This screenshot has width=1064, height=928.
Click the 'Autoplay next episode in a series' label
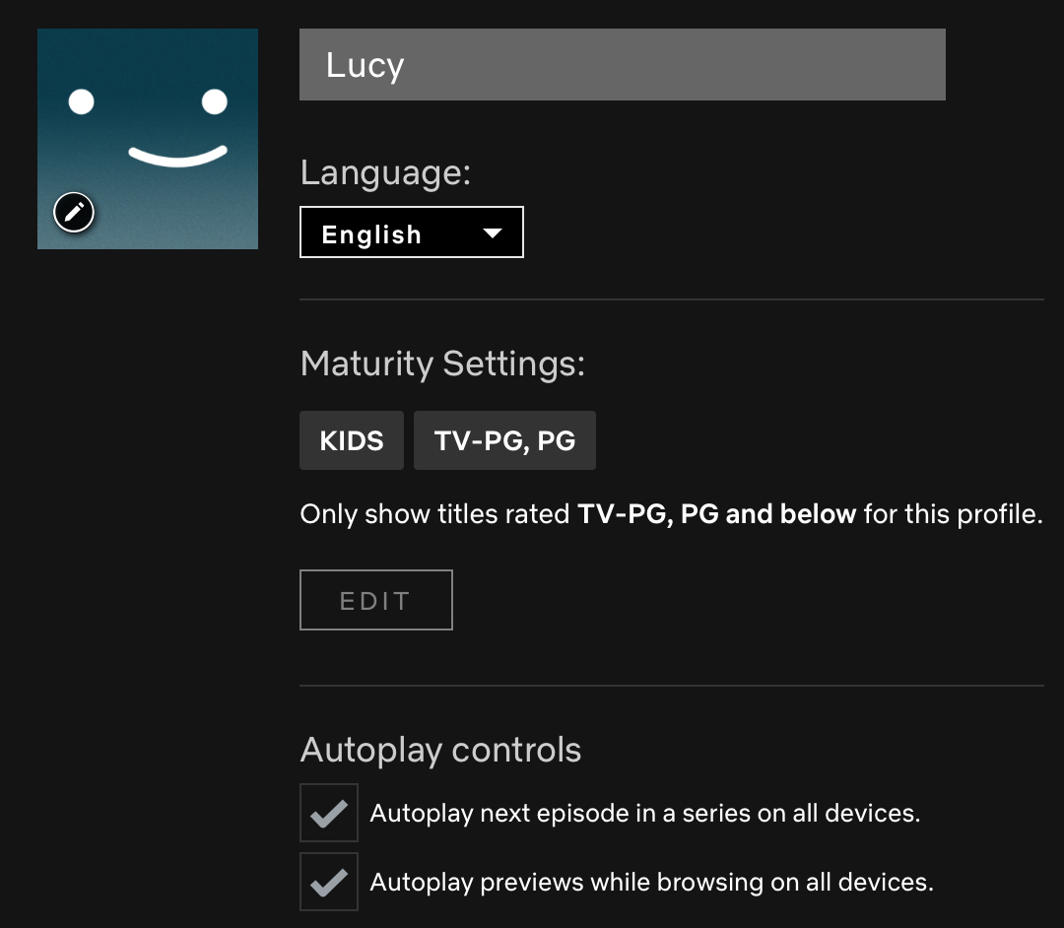point(644,813)
